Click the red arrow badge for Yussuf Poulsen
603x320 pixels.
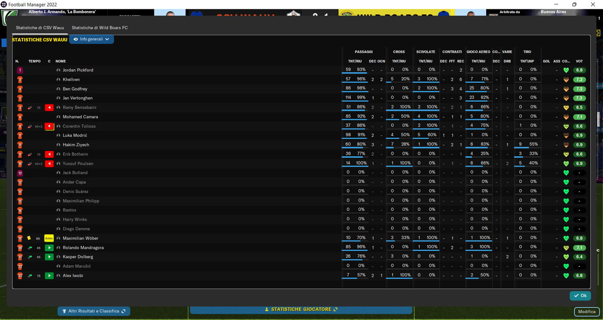pos(49,164)
